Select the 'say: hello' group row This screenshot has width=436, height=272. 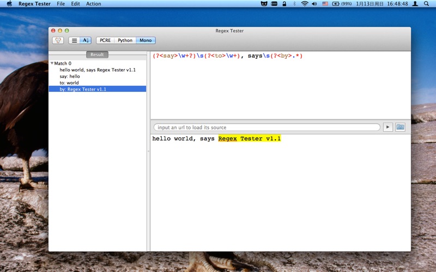pyautogui.click(x=98, y=76)
